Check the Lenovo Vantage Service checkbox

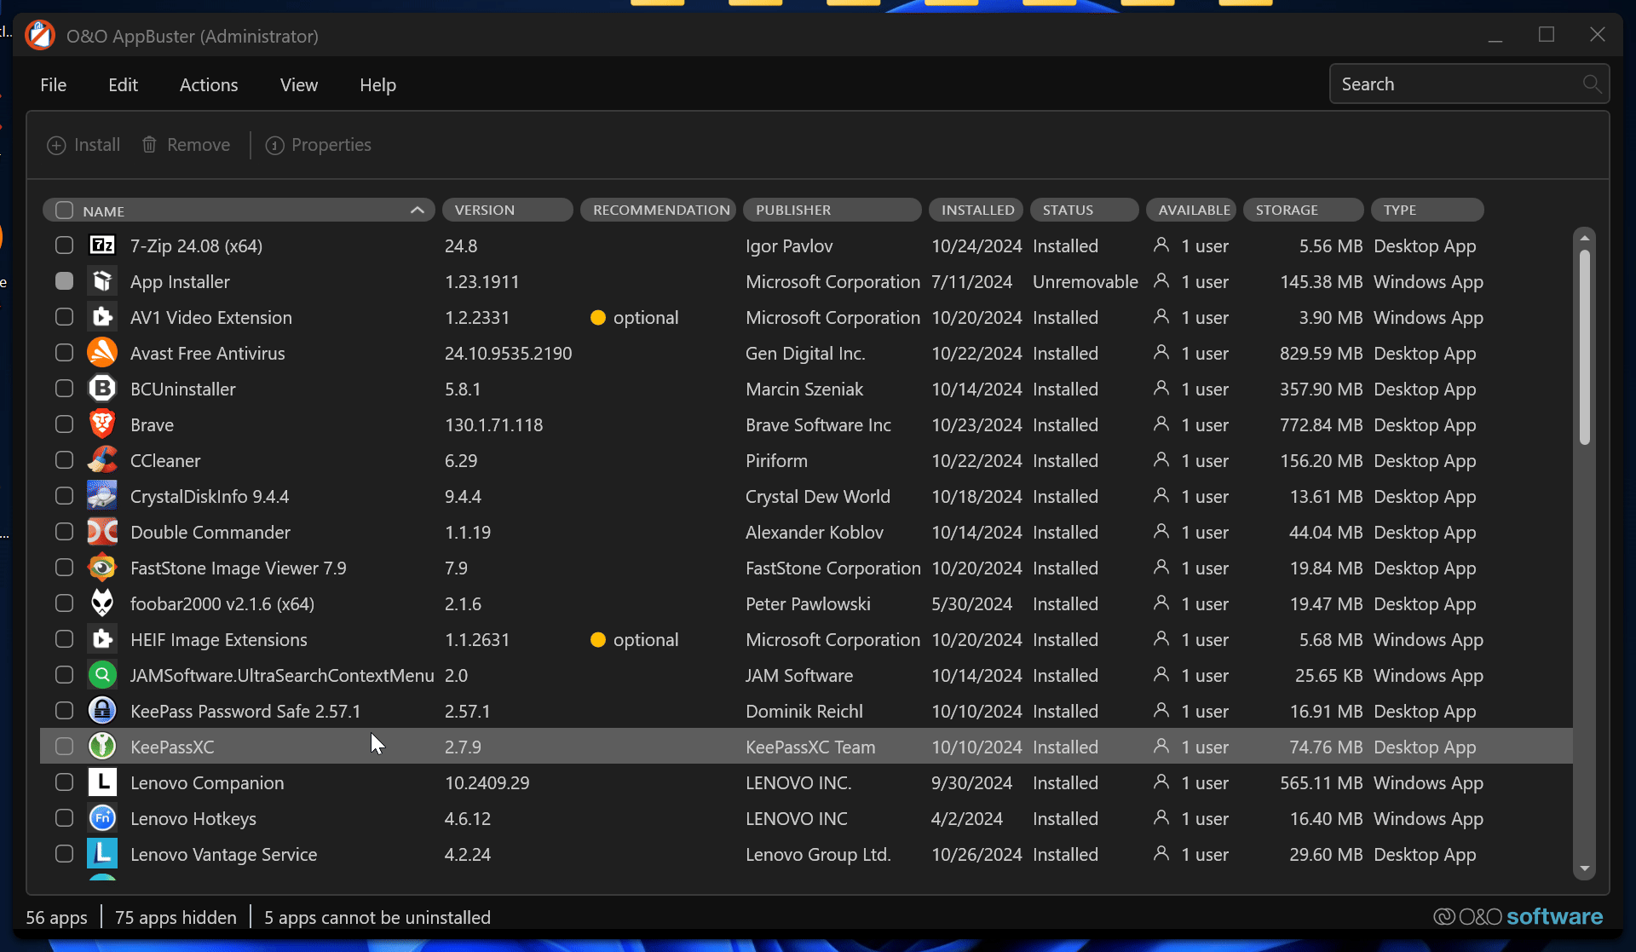click(x=64, y=854)
